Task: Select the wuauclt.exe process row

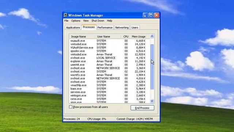Action: coord(109,41)
